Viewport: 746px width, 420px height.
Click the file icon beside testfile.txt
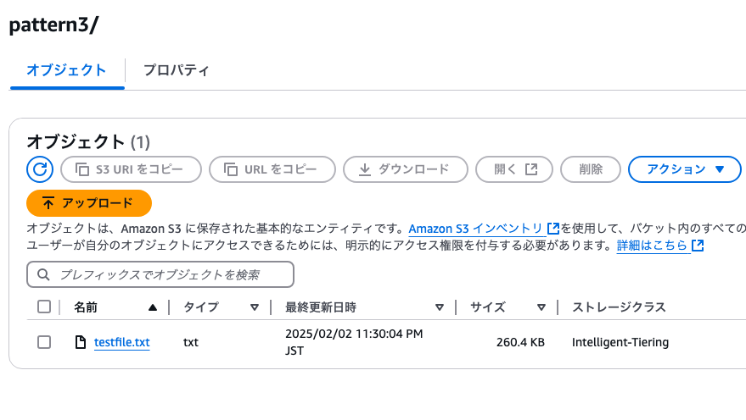coord(81,342)
